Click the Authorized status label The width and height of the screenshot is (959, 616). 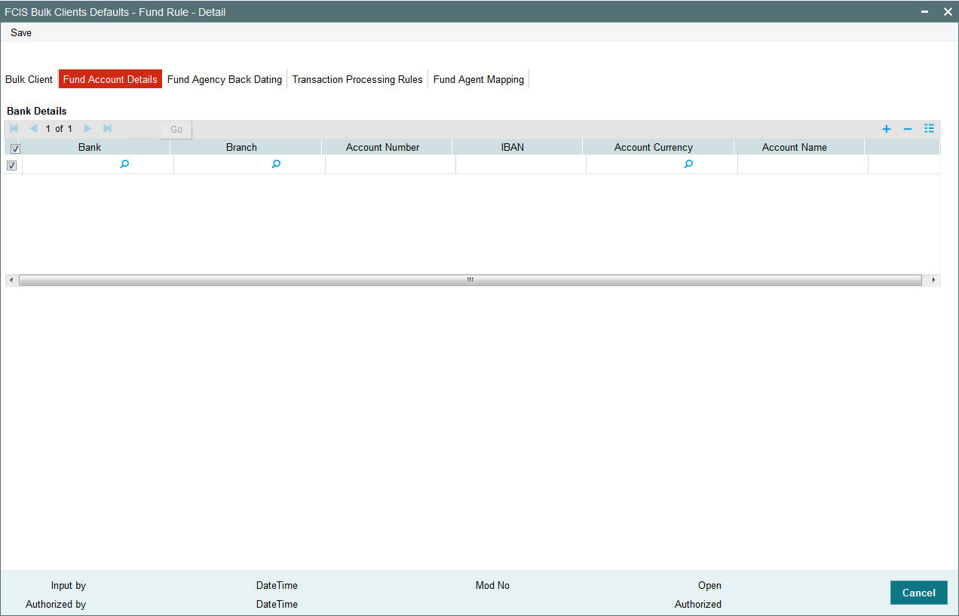click(x=698, y=604)
